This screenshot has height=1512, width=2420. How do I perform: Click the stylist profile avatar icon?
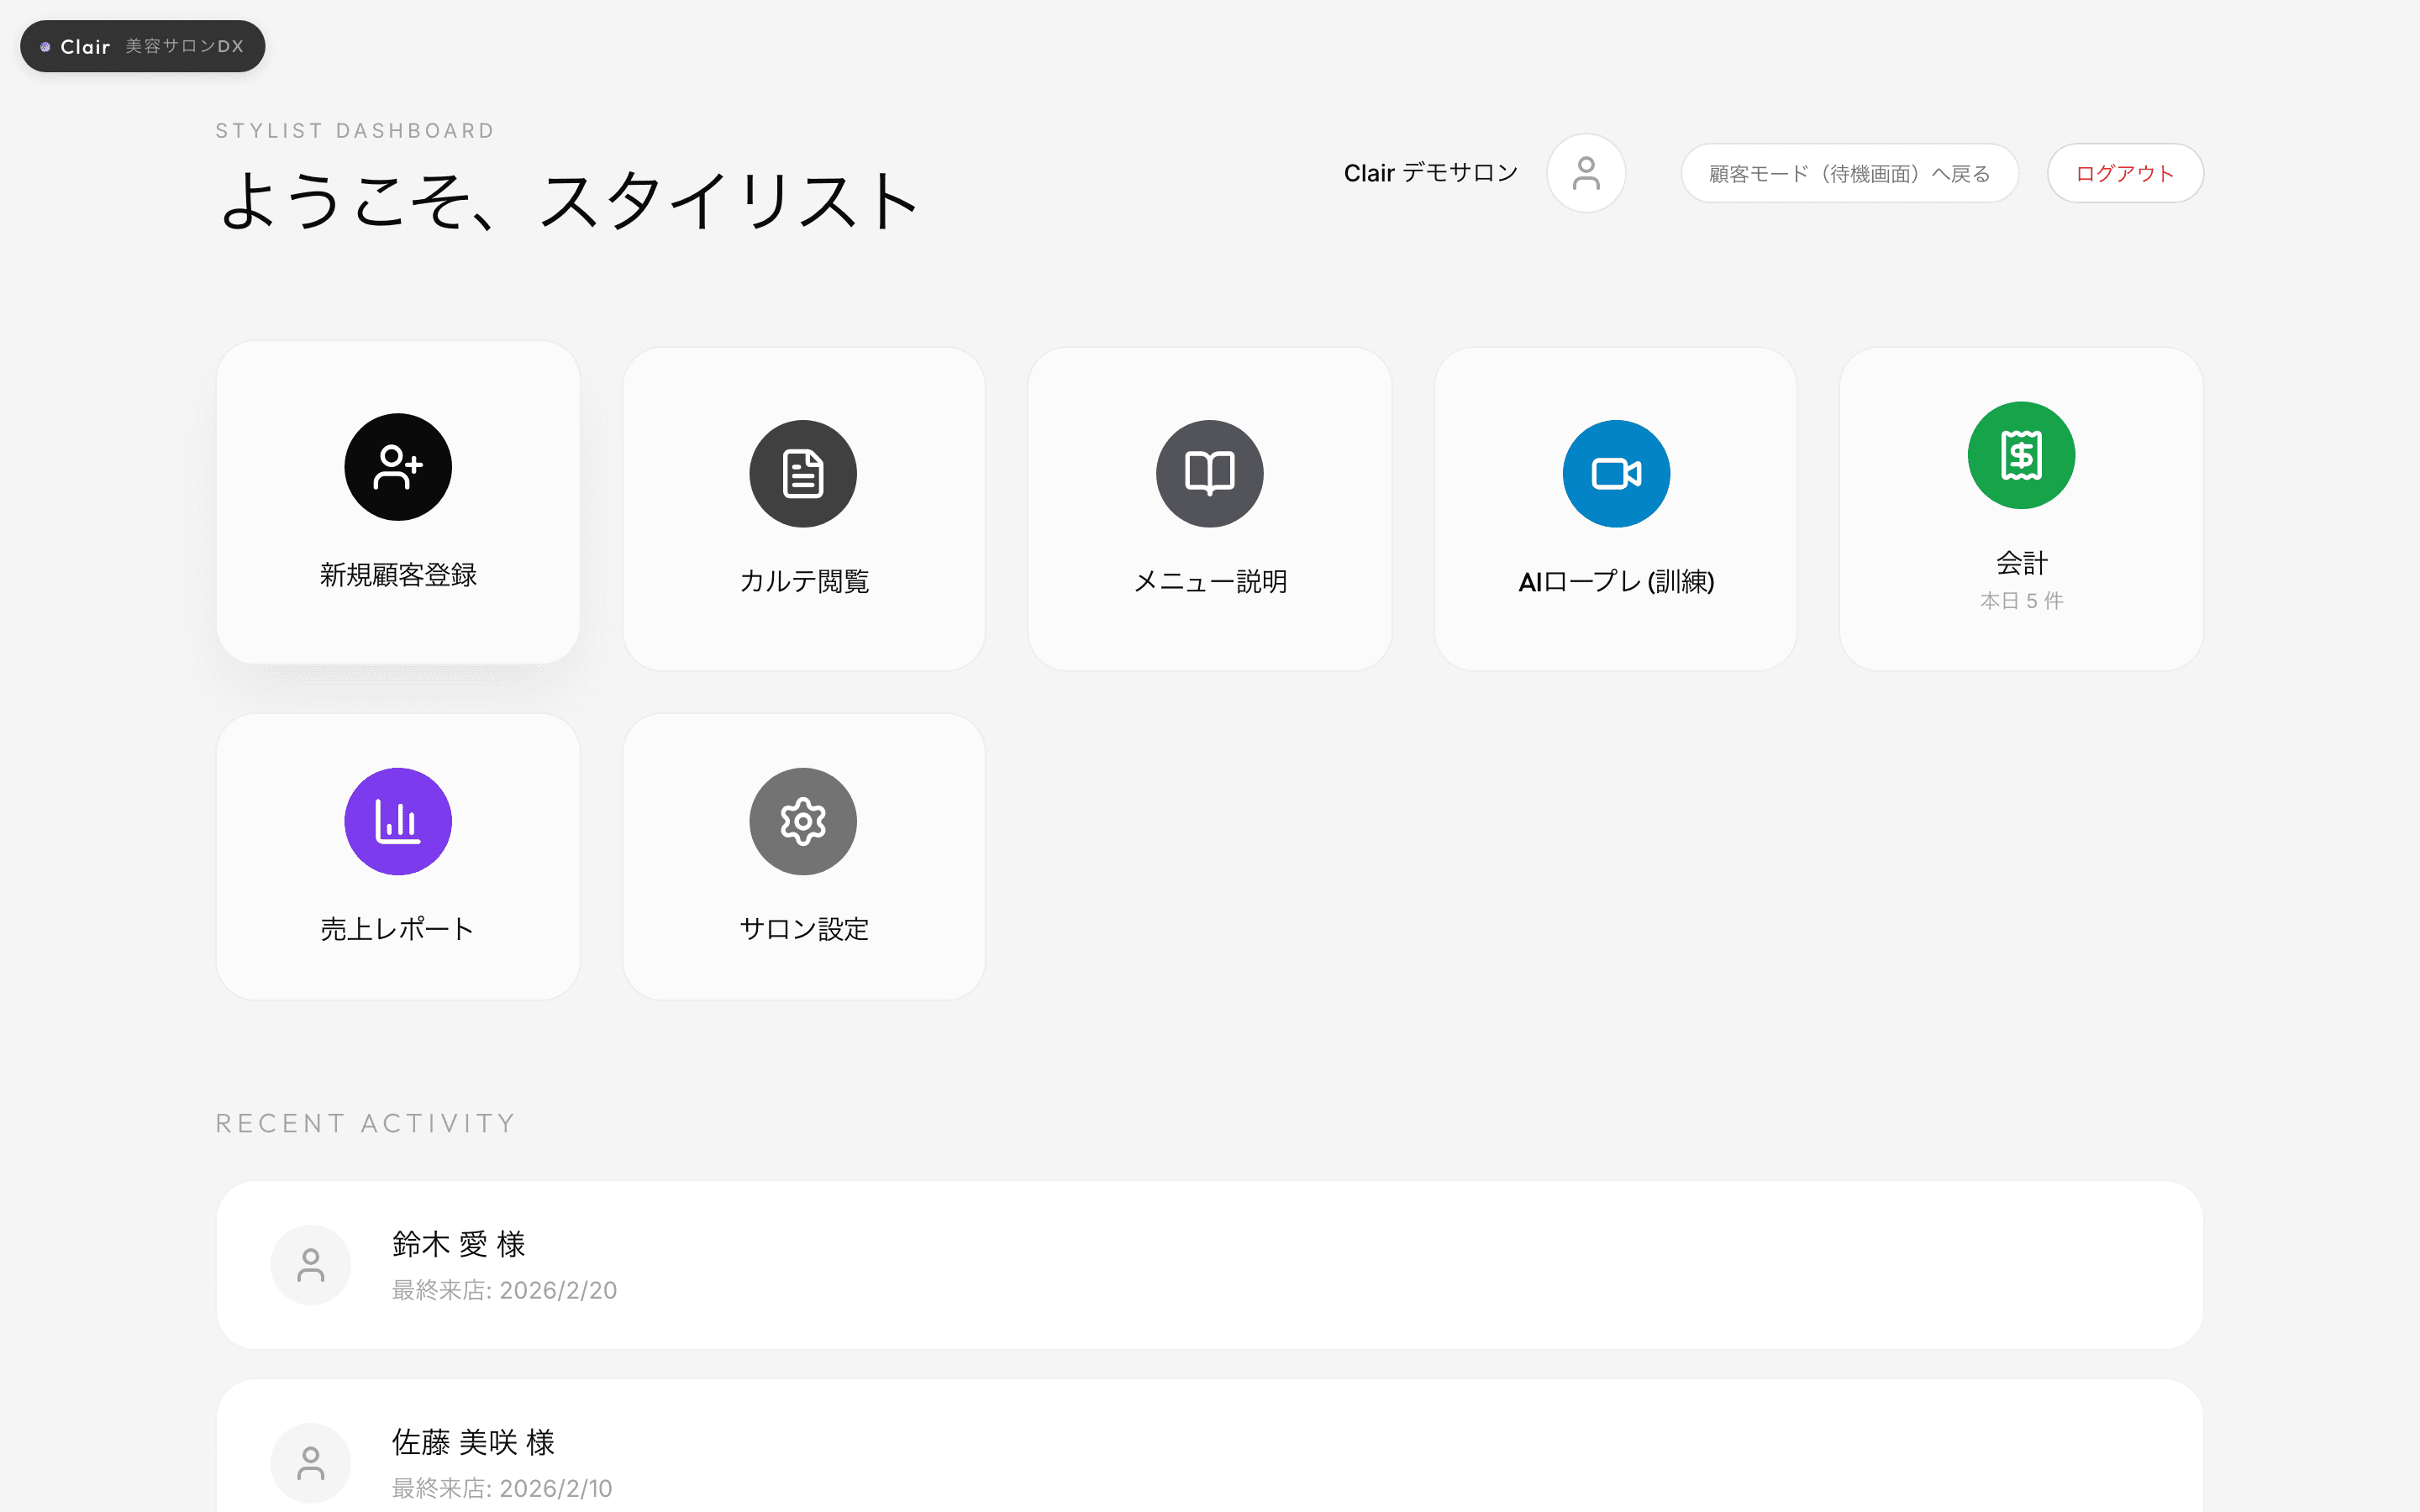[x=1586, y=172]
